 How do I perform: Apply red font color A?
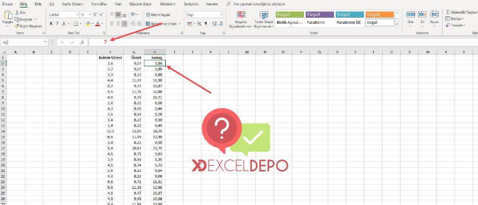click(x=98, y=23)
